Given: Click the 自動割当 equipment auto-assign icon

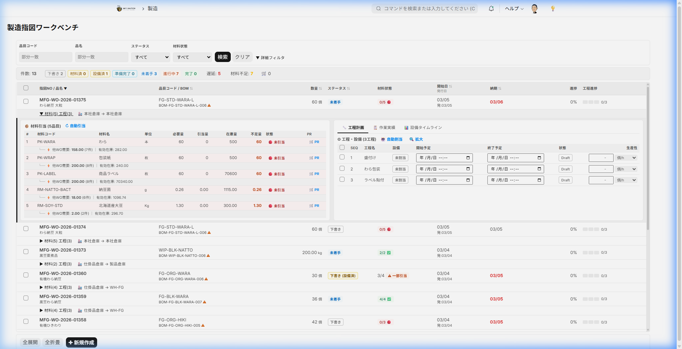Looking at the screenshot, I should pos(383,139).
